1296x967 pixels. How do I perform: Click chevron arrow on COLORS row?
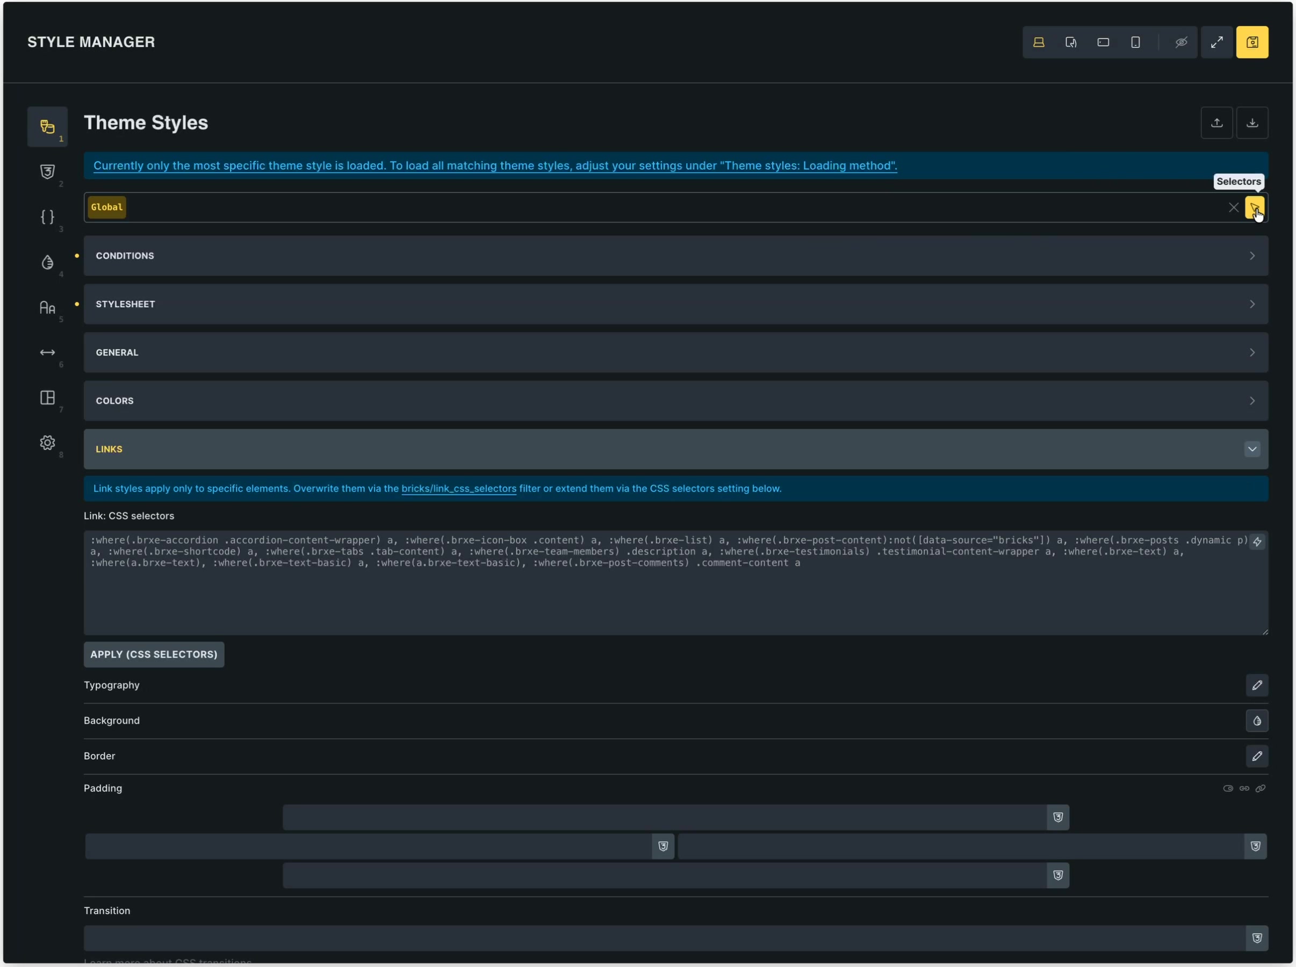(1252, 401)
